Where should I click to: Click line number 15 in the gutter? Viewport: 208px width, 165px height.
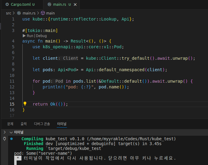point(12,104)
